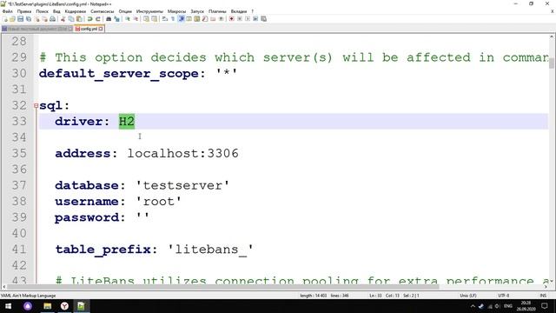Switch to the first inactive document tab
Screen dimensions: 556x313
[36, 29]
